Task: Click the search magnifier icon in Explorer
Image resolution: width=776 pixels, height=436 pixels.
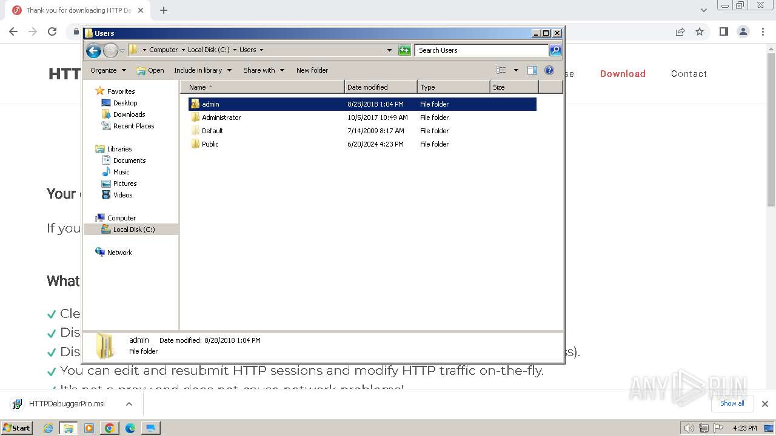Action: [555, 50]
